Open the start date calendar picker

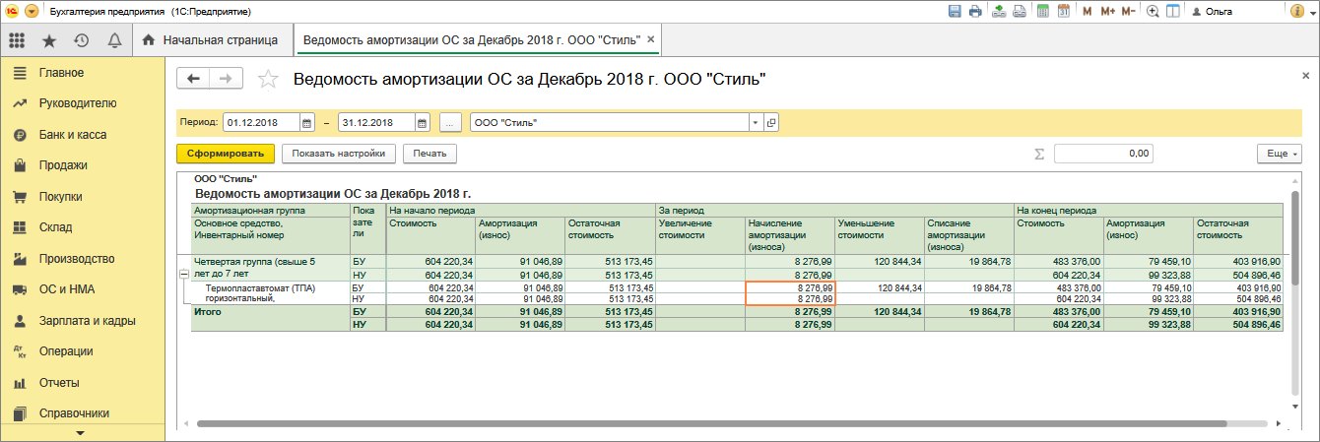pos(306,123)
